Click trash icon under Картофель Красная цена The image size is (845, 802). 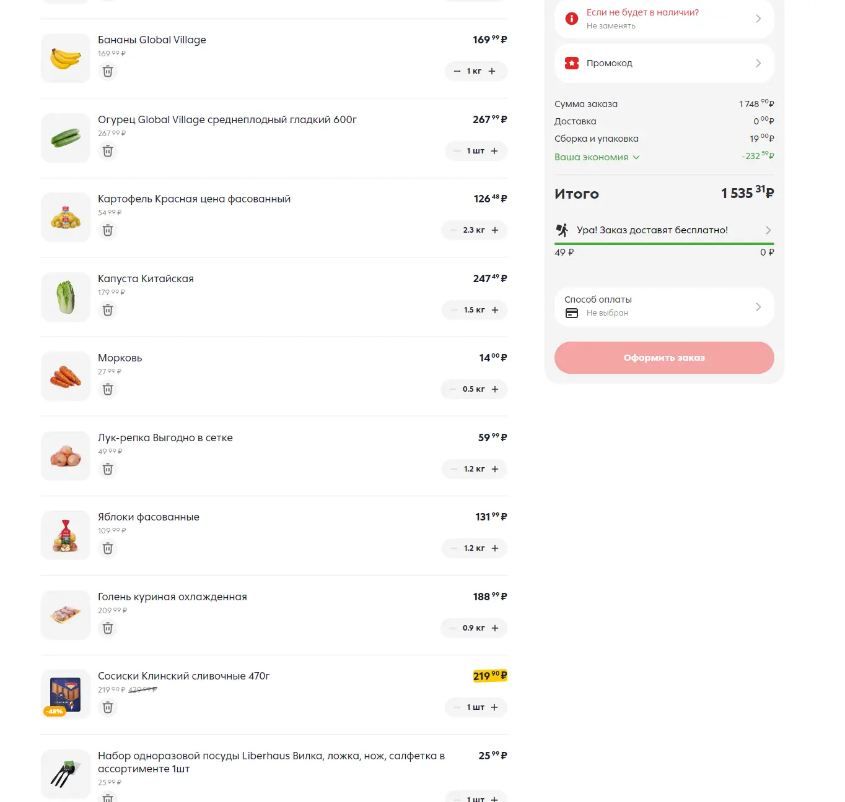[108, 230]
